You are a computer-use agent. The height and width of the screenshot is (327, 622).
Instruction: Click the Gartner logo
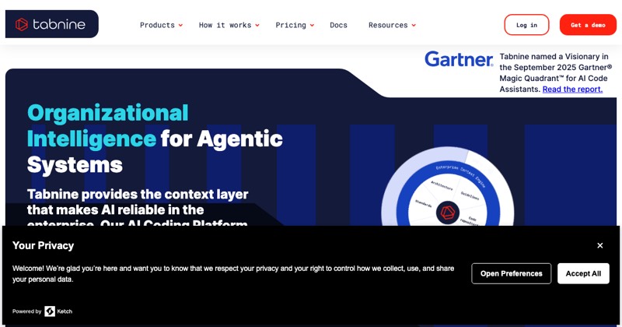(459, 59)
